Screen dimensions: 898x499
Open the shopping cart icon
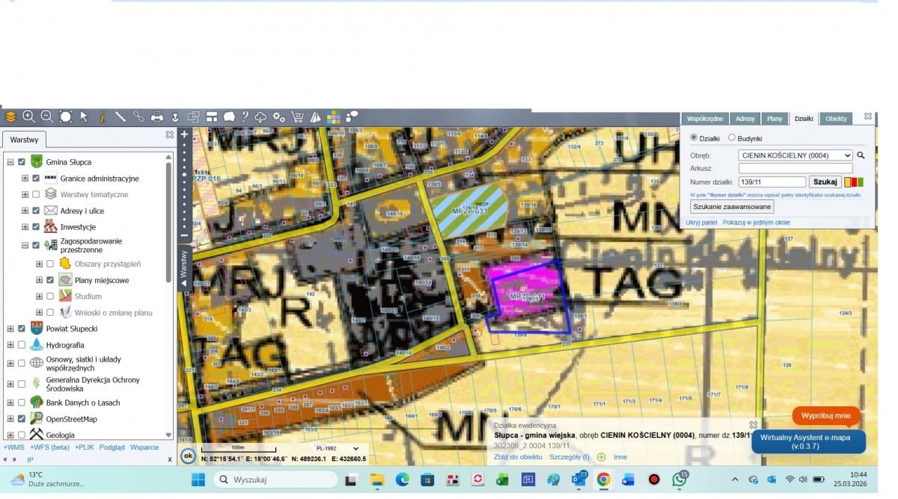[297, 117]
